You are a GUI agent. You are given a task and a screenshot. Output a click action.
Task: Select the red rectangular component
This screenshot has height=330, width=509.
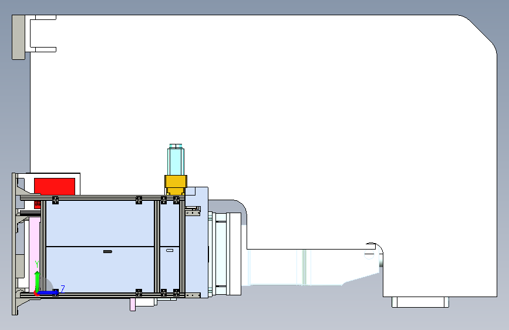[x=55, y=187]
